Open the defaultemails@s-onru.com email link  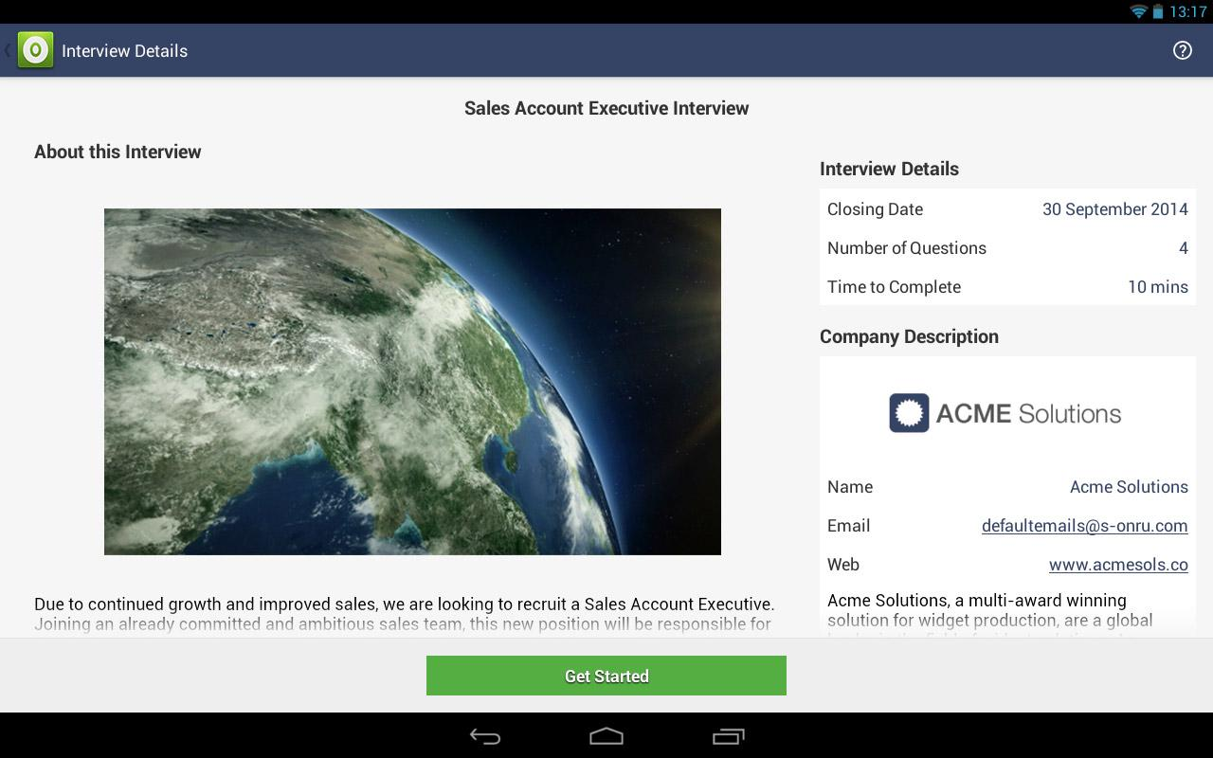(1084, 526)
